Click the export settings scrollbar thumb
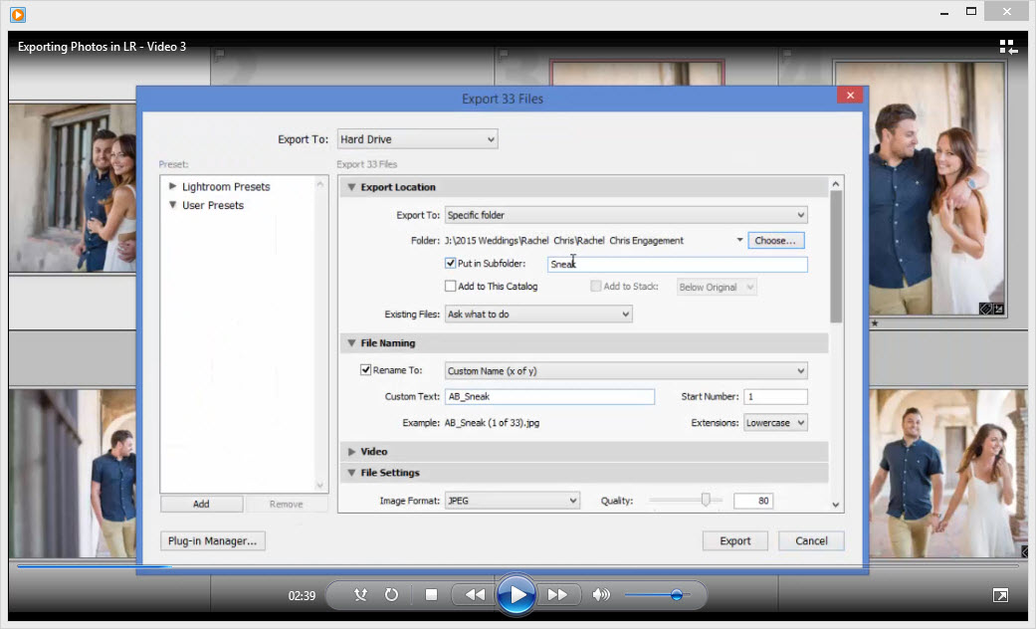1036x629 pixels. pyautogui.click(x=836, y=257)
